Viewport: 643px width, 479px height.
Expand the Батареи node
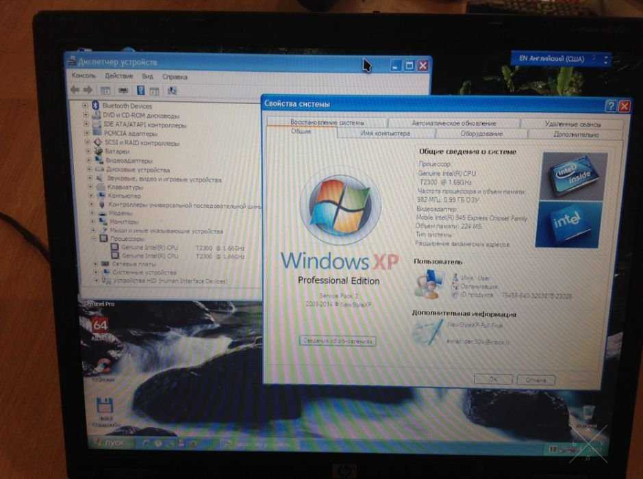tap(88, 151)
